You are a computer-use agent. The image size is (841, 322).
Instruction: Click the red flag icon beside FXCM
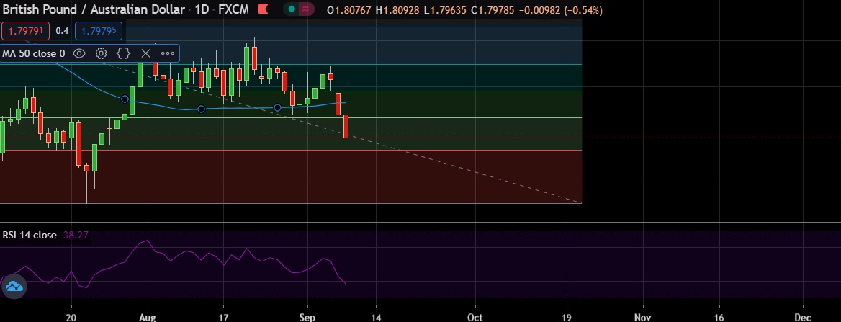click(x=263, y=9)
